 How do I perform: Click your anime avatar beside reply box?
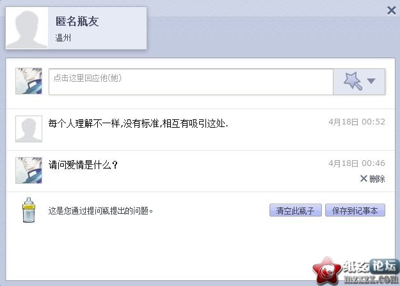tap(29, 81)
